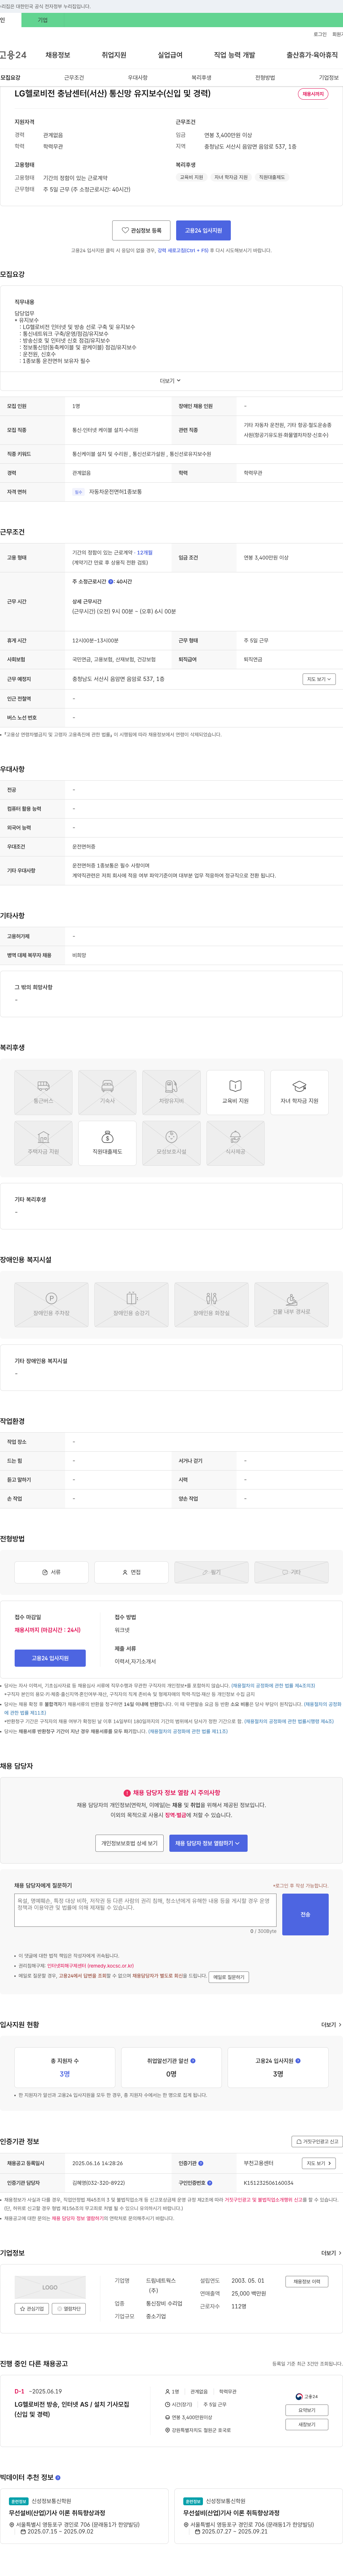Click the 서류 screening method box

click(x=51, y=1572)
